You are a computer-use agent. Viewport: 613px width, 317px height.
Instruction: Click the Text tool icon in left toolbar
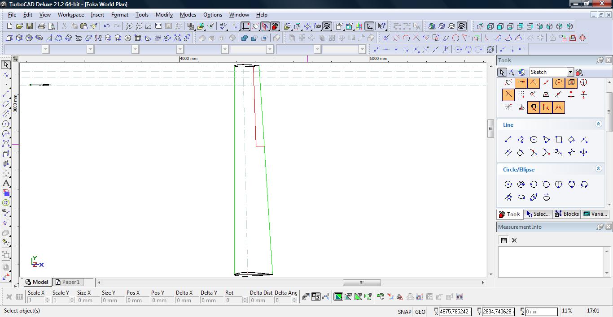[x=6, y=183]
